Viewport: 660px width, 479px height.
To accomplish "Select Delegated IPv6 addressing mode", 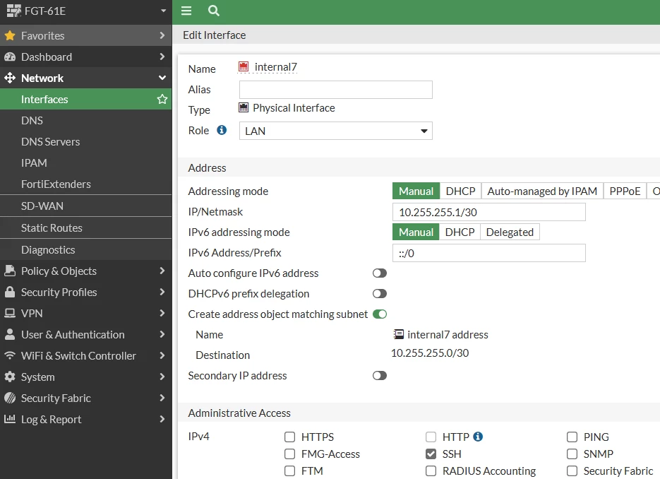I will (x=510, y=232).
